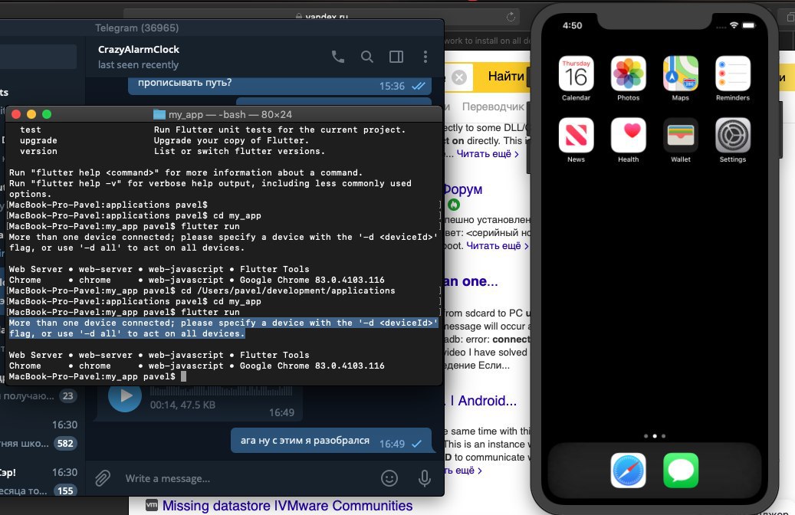
Task: Click the simulator home screen page dots
Action: click(x=655, y=436)
